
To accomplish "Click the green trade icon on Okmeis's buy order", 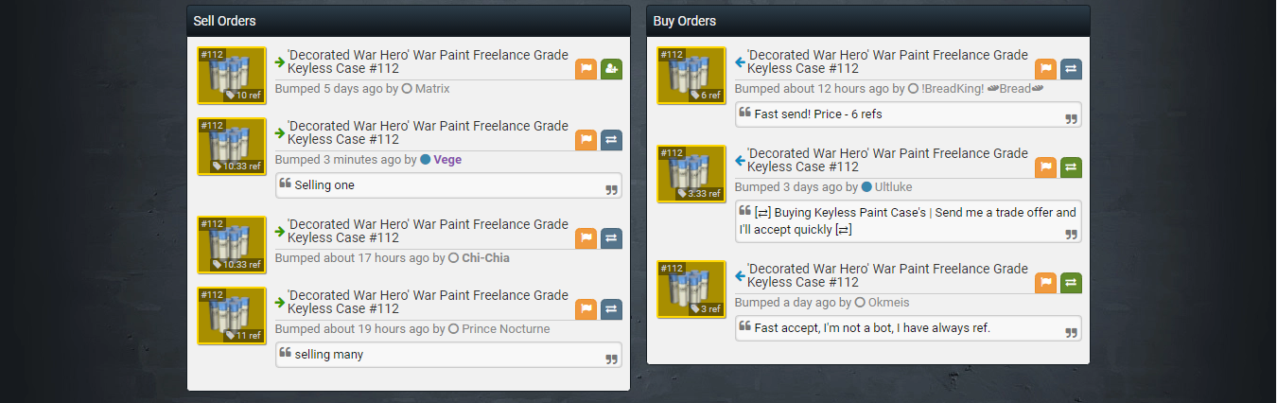I will [1071, 282].
